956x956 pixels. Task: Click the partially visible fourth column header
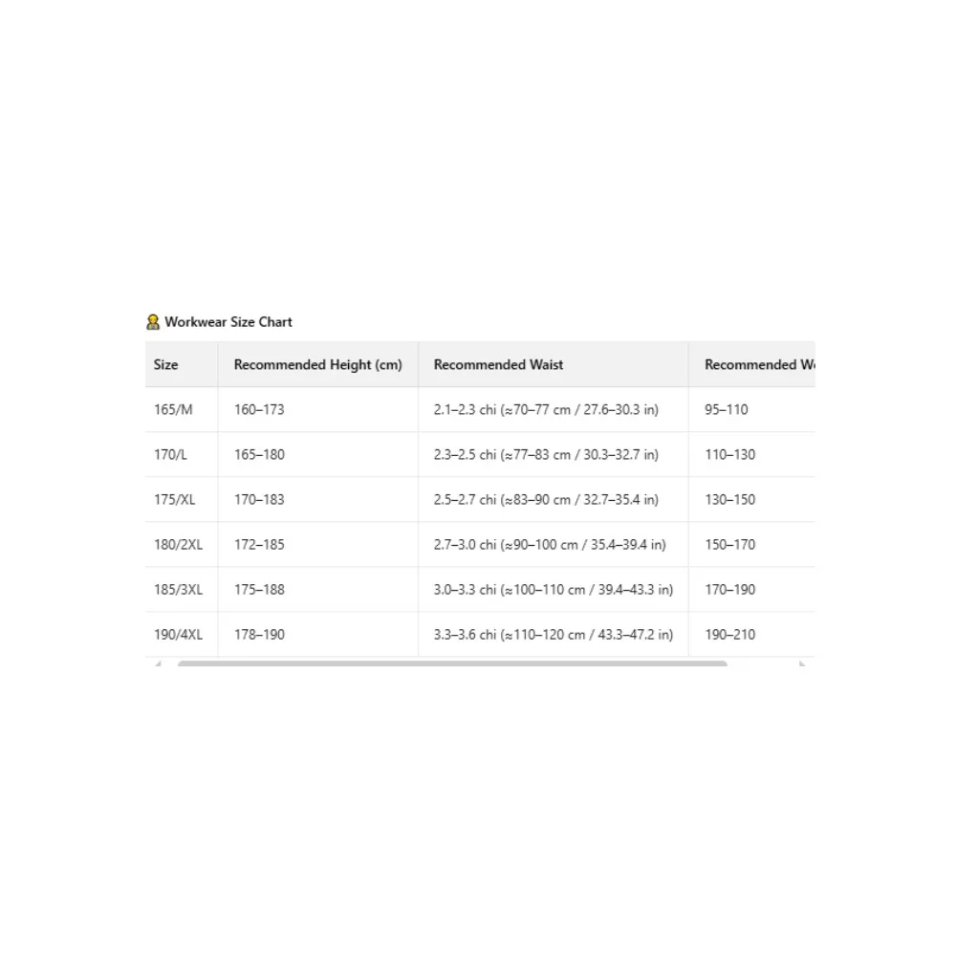click(759, 364)
